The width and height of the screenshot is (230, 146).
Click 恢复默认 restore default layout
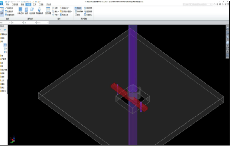pyautogui.click(x=88, y=15)
